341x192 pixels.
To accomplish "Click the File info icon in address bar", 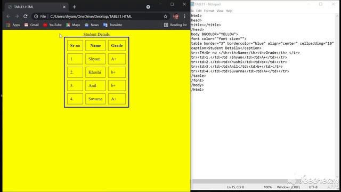I will (x=36, y=17).
